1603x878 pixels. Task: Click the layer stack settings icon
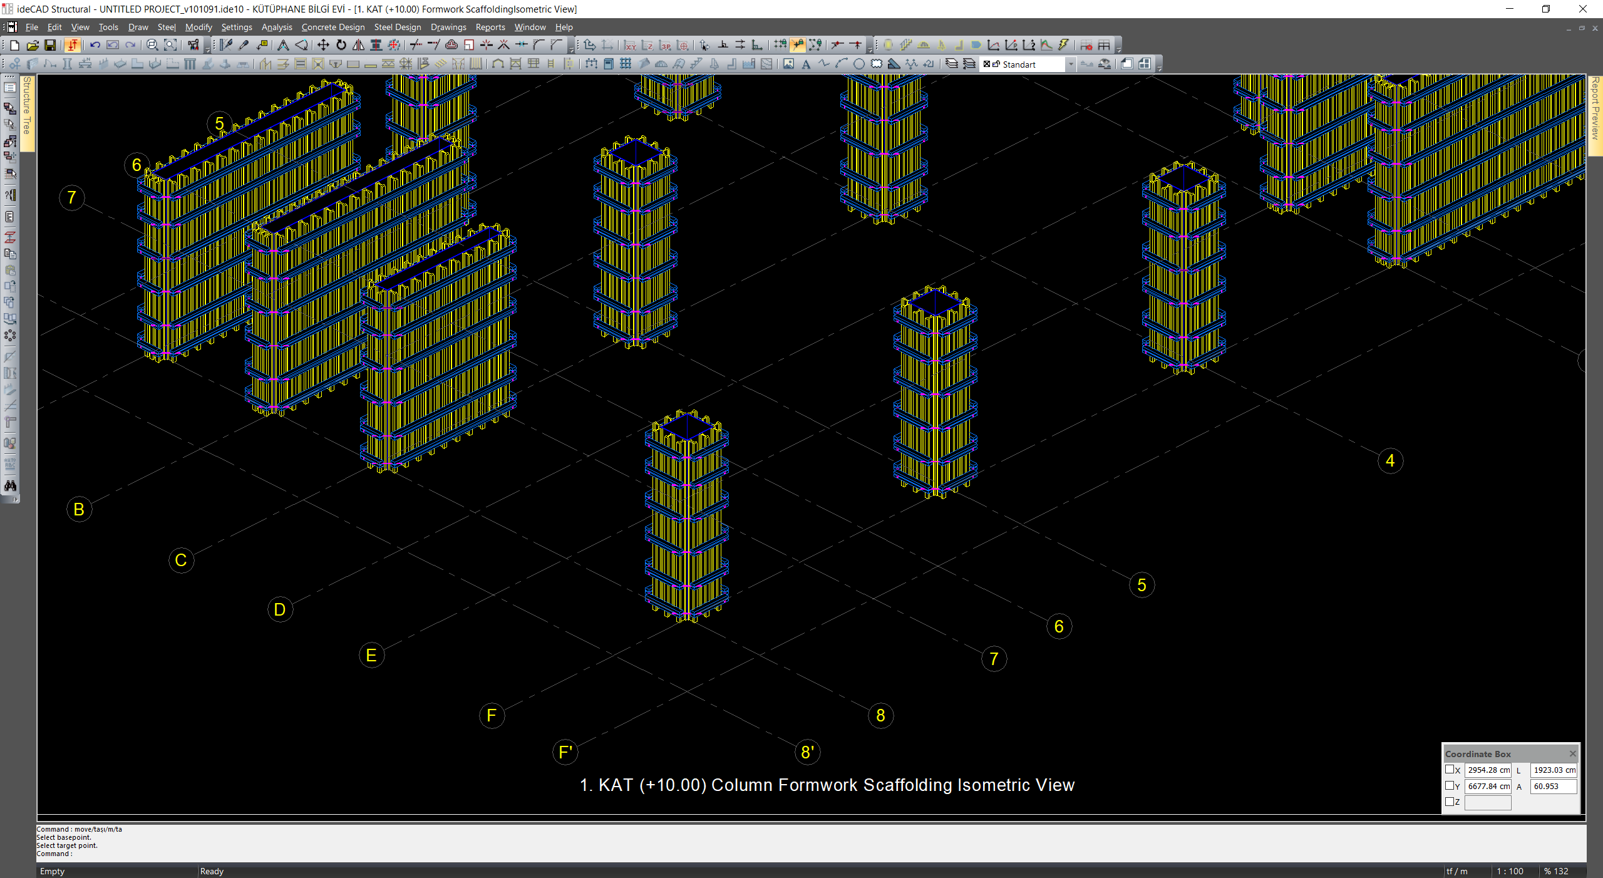(x=952, y=64)
